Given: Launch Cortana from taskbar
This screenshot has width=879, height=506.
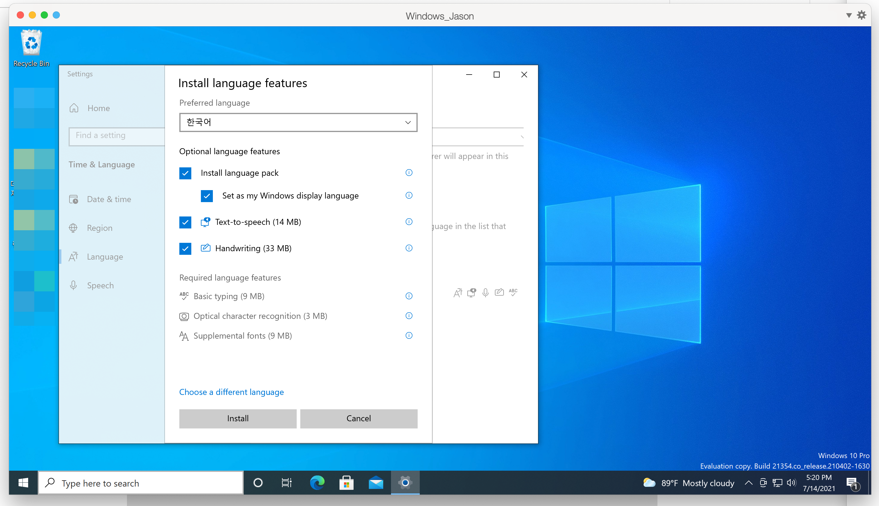Looking at the screenshot, I should [x=258, y=483].
